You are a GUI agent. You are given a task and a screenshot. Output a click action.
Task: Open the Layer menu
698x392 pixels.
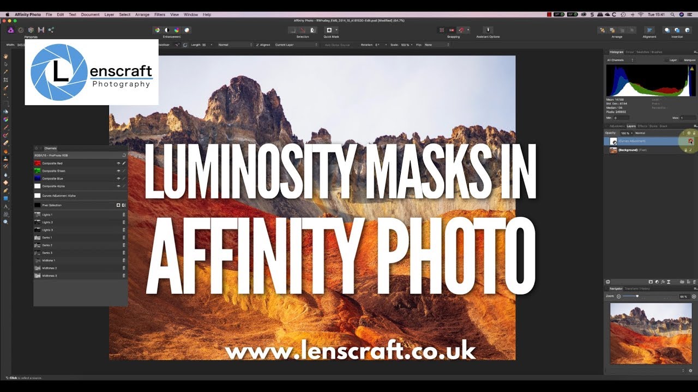point(109,14)
